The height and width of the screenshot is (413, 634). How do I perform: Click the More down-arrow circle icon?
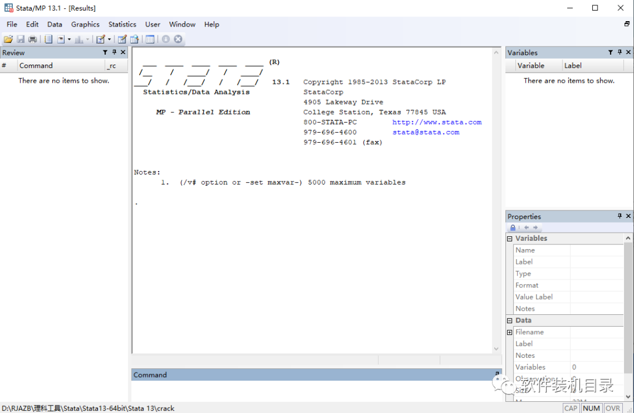pyautogui.click(x=166, y=39)
